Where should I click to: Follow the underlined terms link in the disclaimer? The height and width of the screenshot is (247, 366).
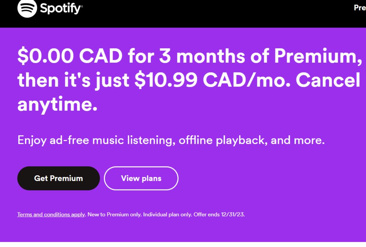51,214
